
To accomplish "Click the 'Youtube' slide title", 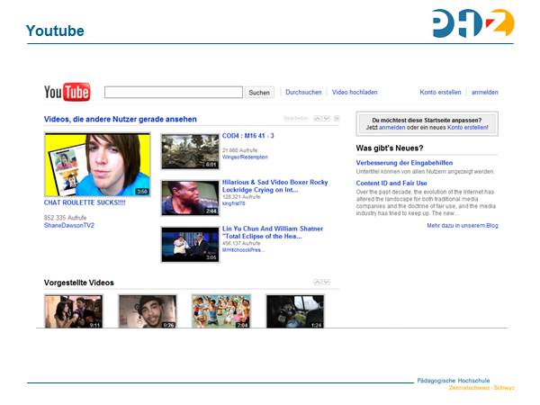I will pyautogui.click(x=55, y=31).
